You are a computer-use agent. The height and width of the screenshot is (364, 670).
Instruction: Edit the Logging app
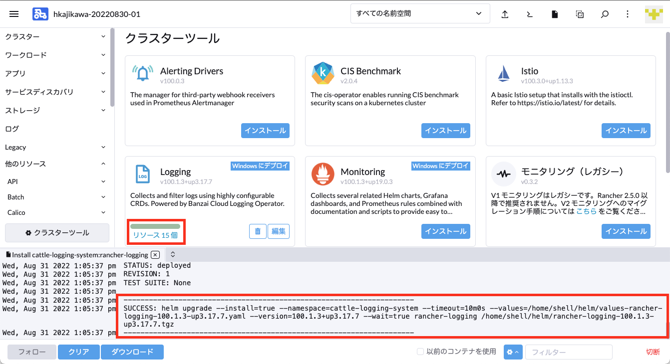pyautogui.click(x=279, y=231)
